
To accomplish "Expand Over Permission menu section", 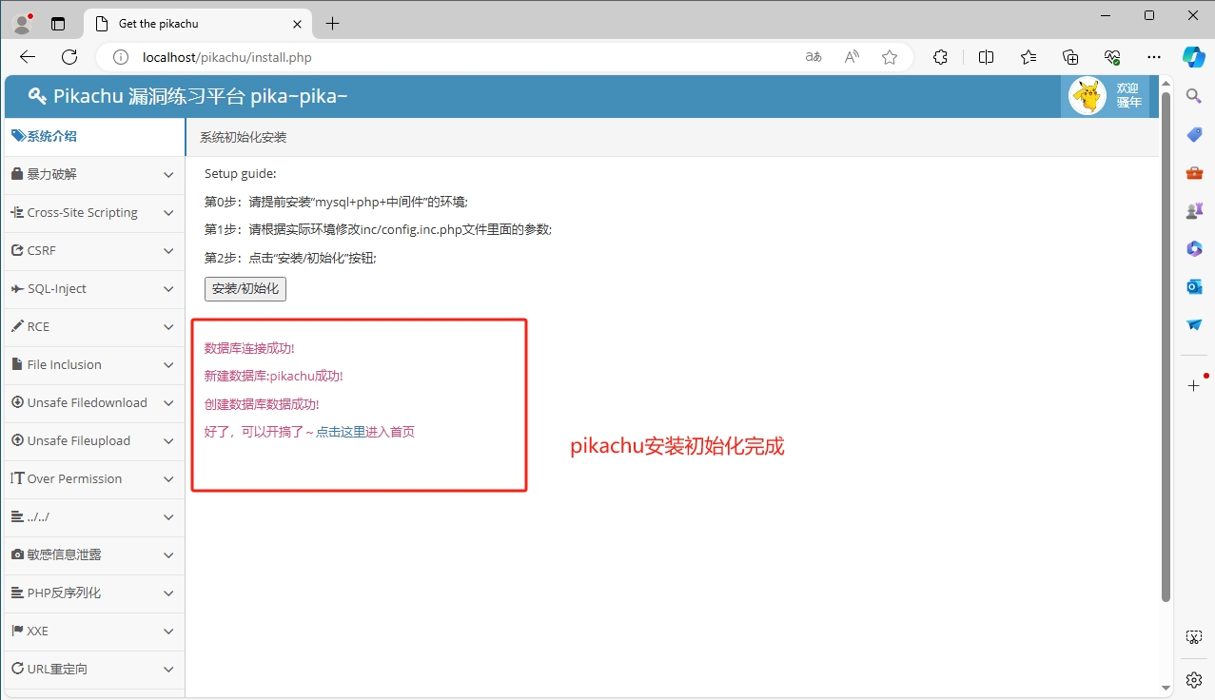I will pyautogui.click(x=95, y=479).
